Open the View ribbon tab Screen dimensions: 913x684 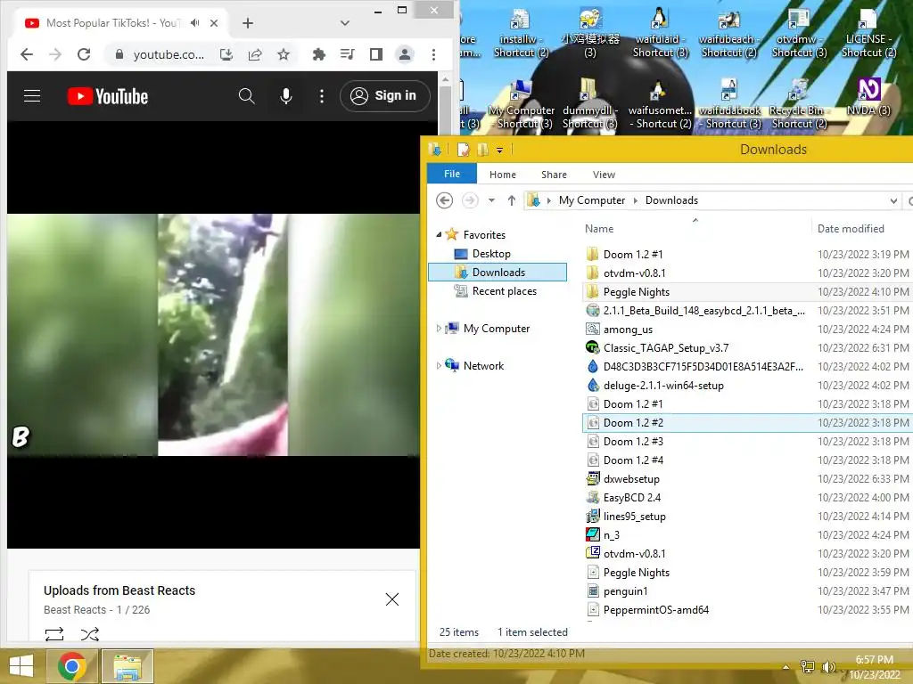(x=604, y=175)
